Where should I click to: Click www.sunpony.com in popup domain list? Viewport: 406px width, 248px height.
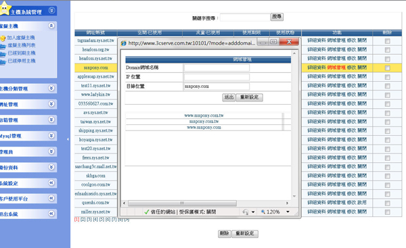tap(204, 128)
